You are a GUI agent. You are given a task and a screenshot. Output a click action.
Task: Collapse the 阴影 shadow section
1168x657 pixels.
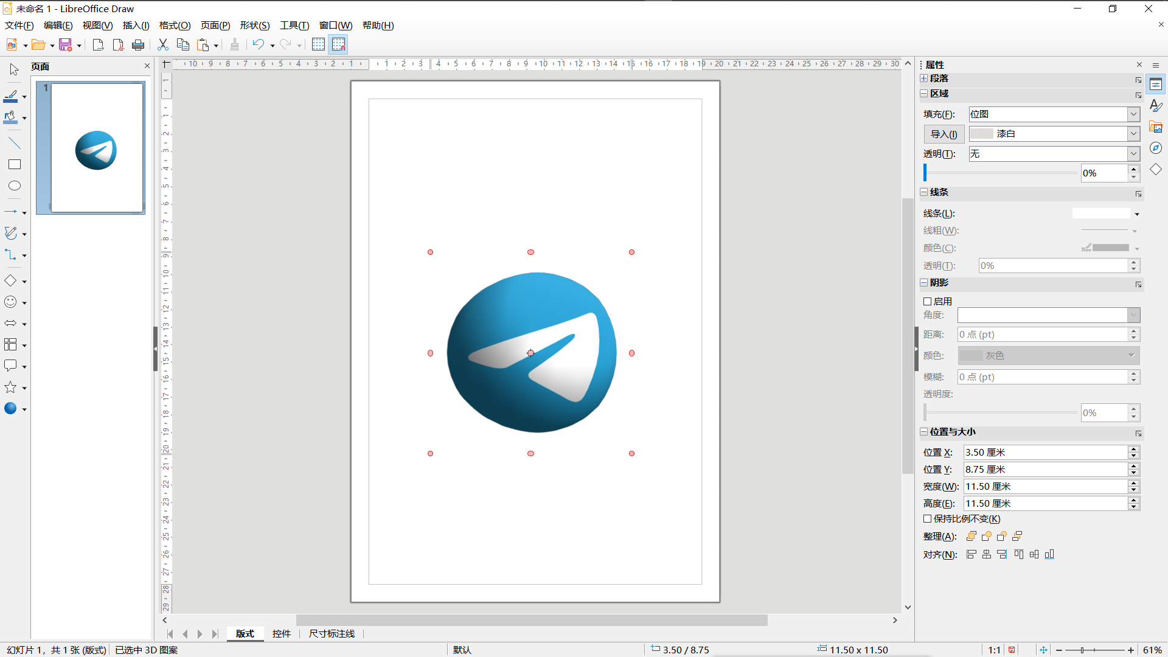click(924, 283)
